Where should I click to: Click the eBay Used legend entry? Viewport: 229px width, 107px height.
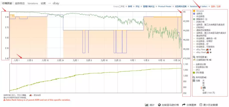pyautogui.click(x=201, y=52)
